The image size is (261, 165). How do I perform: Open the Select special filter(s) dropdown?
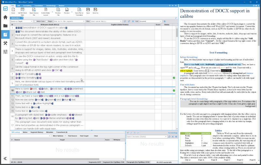(x=106, y=21)
